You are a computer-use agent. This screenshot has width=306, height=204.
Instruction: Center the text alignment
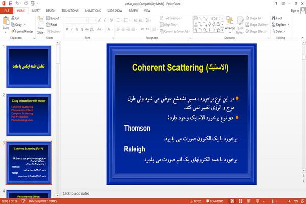[x=123, y=29]
